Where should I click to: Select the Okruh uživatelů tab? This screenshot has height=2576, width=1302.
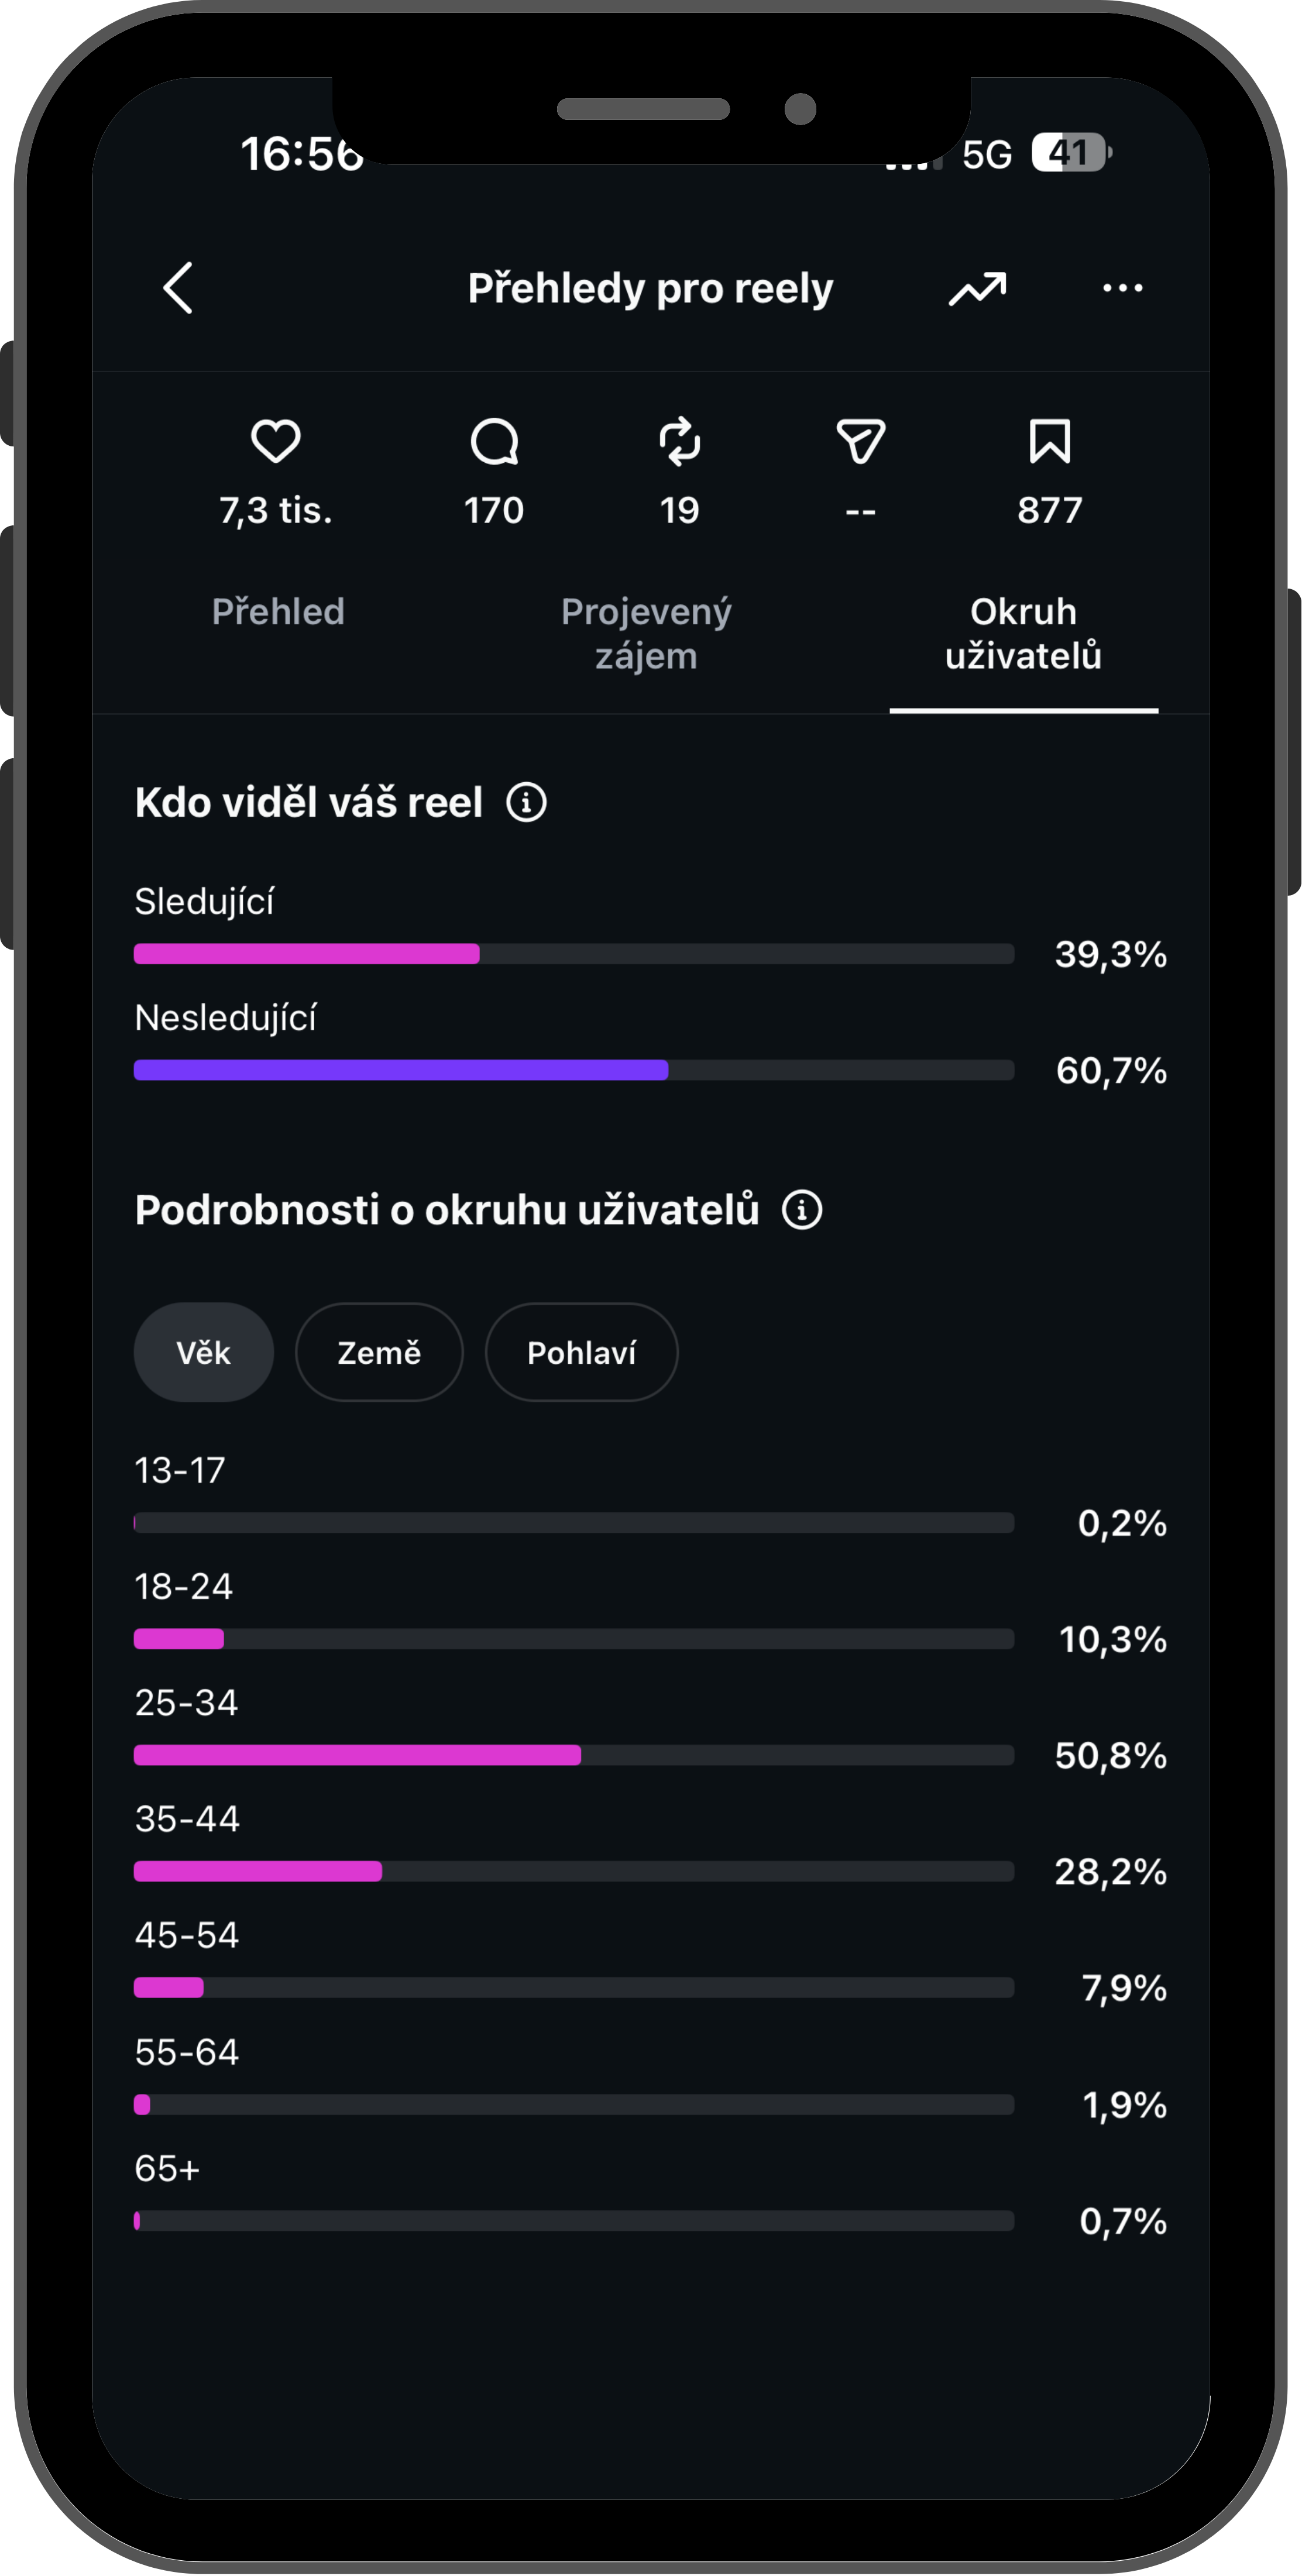click(x=1023, y=634)
